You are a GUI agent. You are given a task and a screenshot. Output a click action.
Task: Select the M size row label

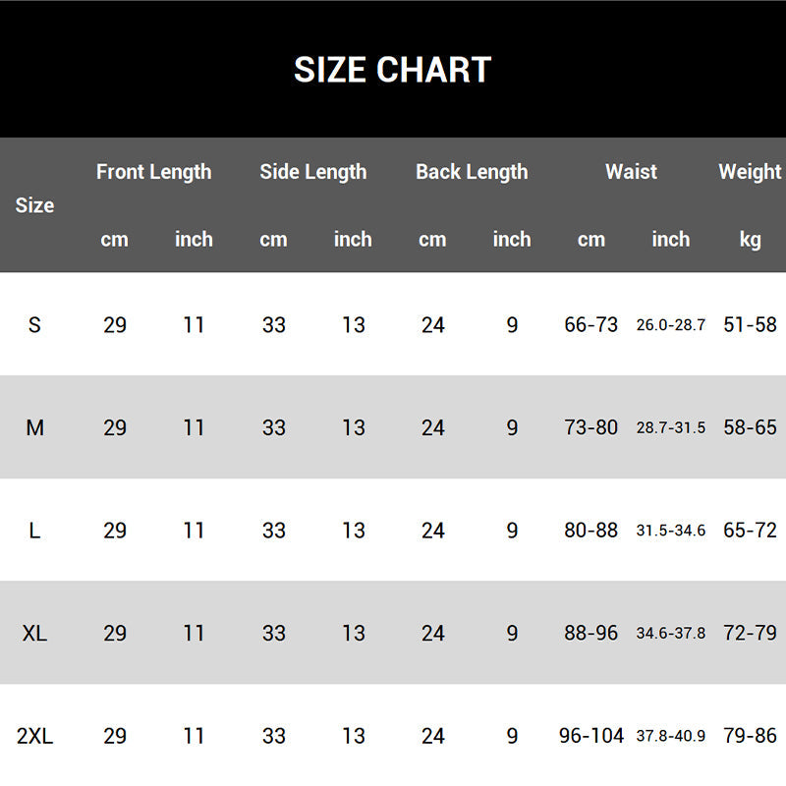34,428
